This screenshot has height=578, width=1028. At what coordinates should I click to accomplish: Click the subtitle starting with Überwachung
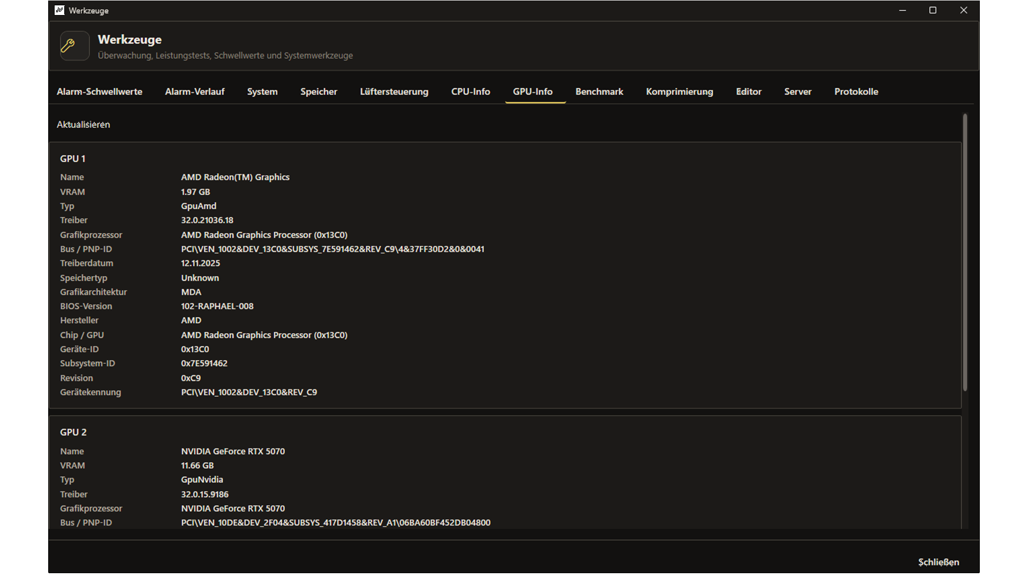coord(225,56)
